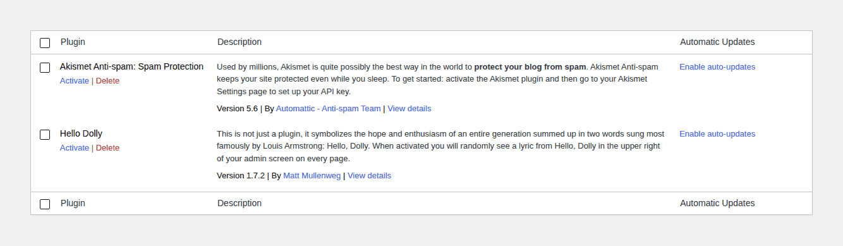
Task: Delete the Akismet Anti-spam plugin
Action: click(x=107, y=81)
